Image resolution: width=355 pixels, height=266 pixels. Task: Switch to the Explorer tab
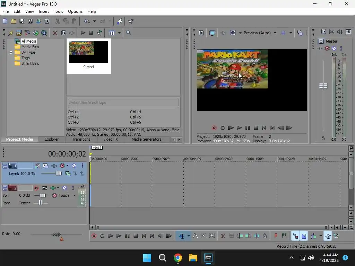[x=52, y=139]
